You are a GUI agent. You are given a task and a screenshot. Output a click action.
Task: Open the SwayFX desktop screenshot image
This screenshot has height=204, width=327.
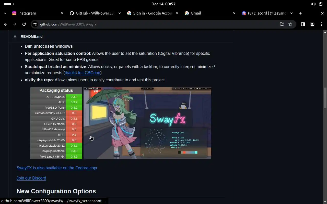[x=147, y=123]
